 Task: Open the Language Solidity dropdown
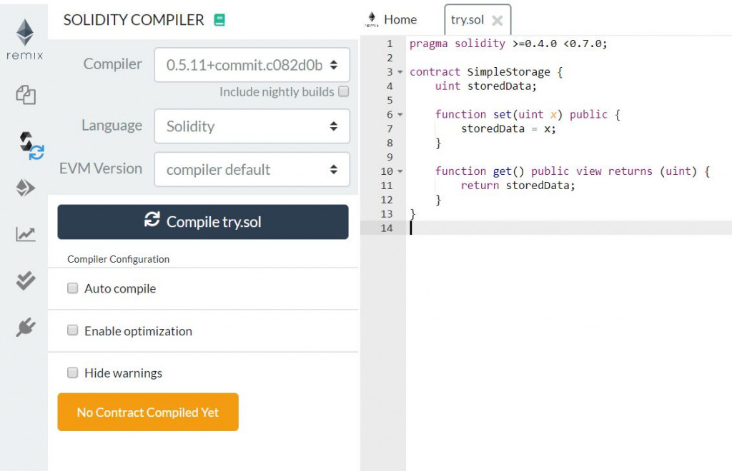tap(252, 126)
